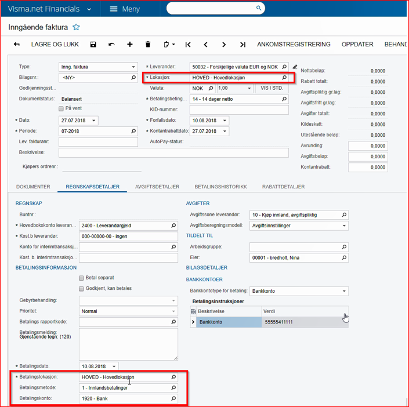
Task: Click LAGRE OG LUKK button
Action: 55,44
